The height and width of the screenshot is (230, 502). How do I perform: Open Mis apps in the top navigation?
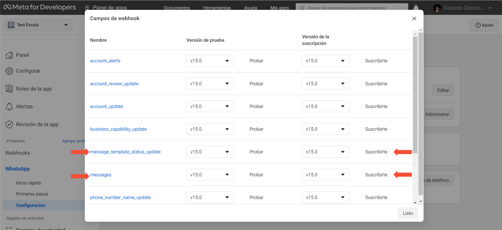(x=280, y=8)
